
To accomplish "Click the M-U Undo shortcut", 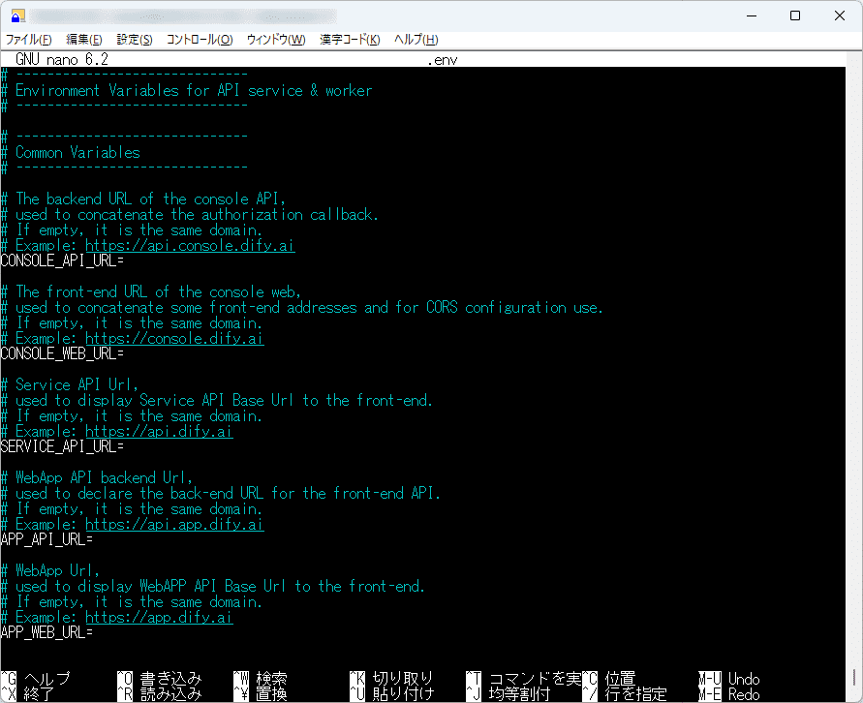I will coord(727,679).
